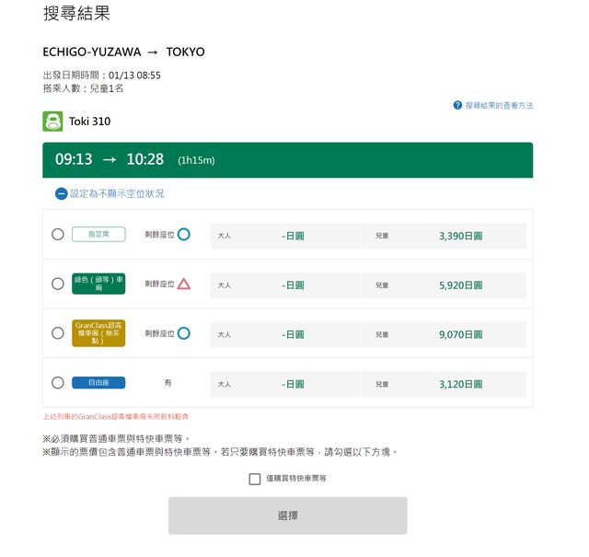Click the white 指定席 seat type label
This screenshot has height=557, width=589.
[x=98, y=235]
